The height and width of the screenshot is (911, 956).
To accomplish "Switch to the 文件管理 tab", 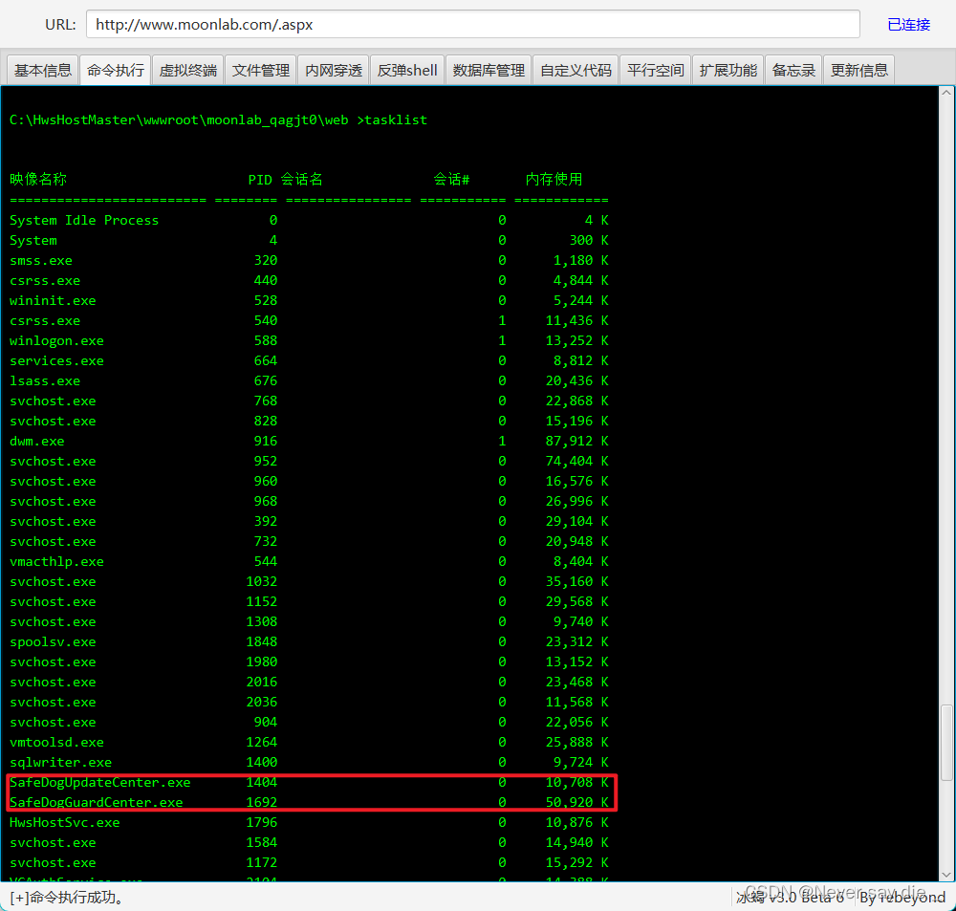I will pyautogui.click(x=260, y=70).
